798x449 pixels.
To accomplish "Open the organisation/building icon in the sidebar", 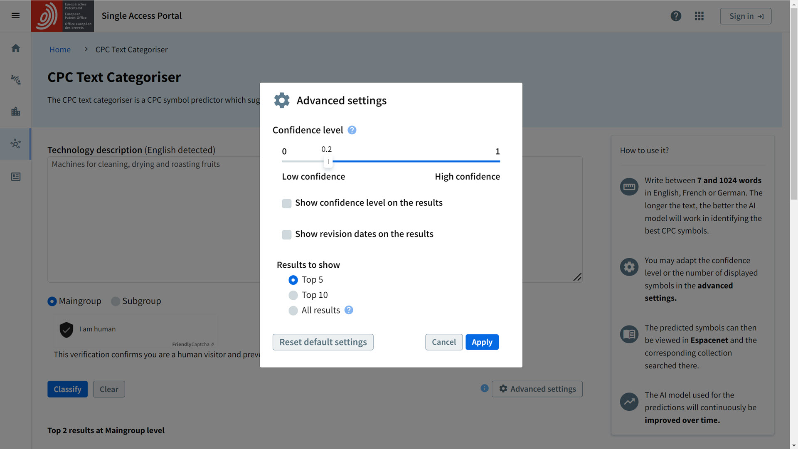I will (15, 111).
